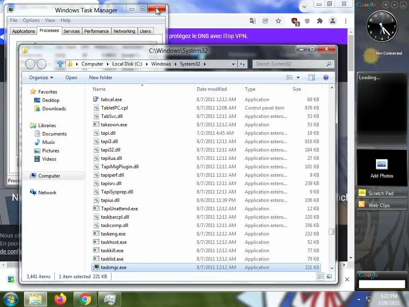Image resolution: width=409 pixels, height=307 pixels.
Task: Open File menu in Task Manager
Action: tap(14, 20)
